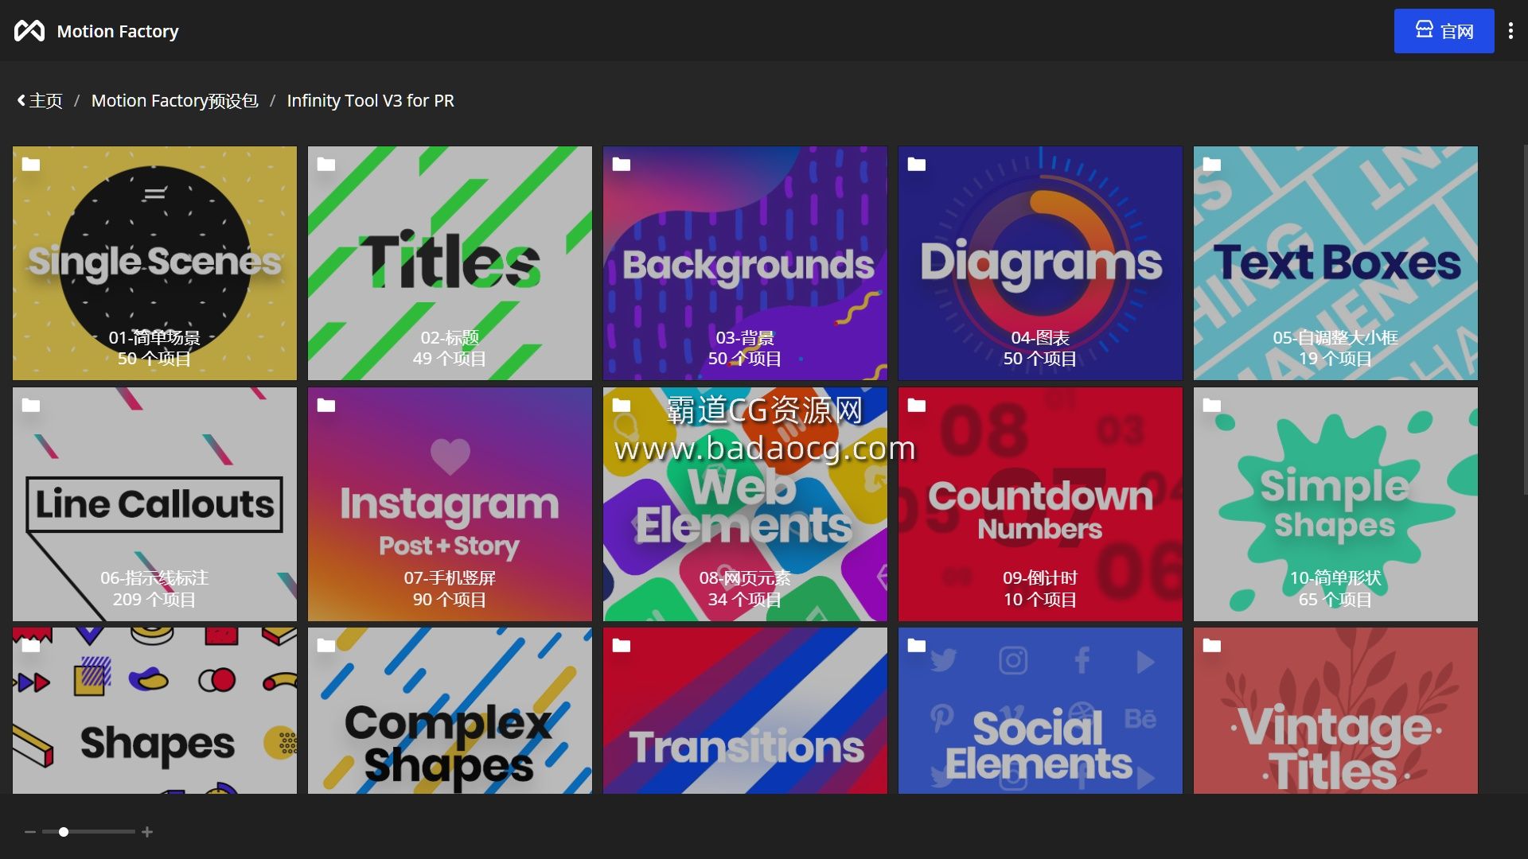Click folder icon on Social Elements tile
The height and width of the screenshot is (859, 1528).
[916, 646]
